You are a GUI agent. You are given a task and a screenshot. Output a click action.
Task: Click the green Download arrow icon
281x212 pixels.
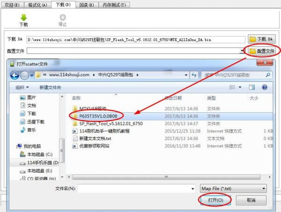[24, 17]
